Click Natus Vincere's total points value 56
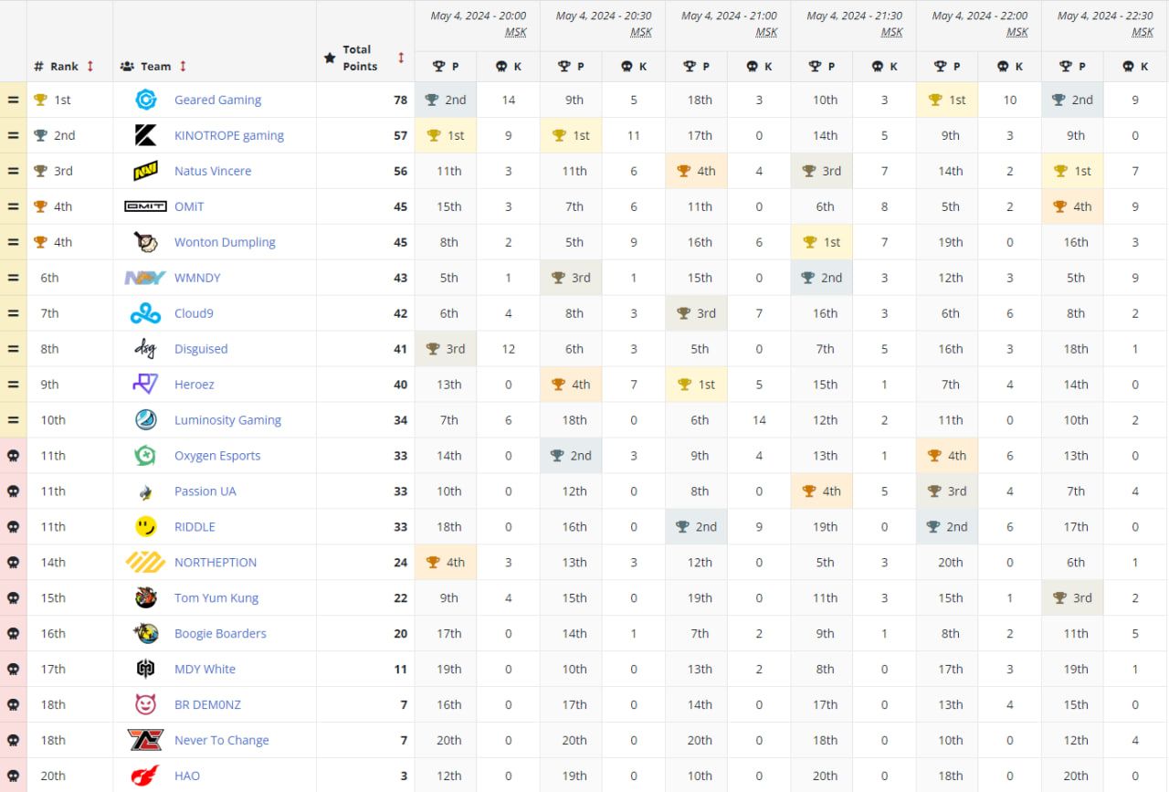Viewport: 1169px width, 792px height. [x=400, y=171]
